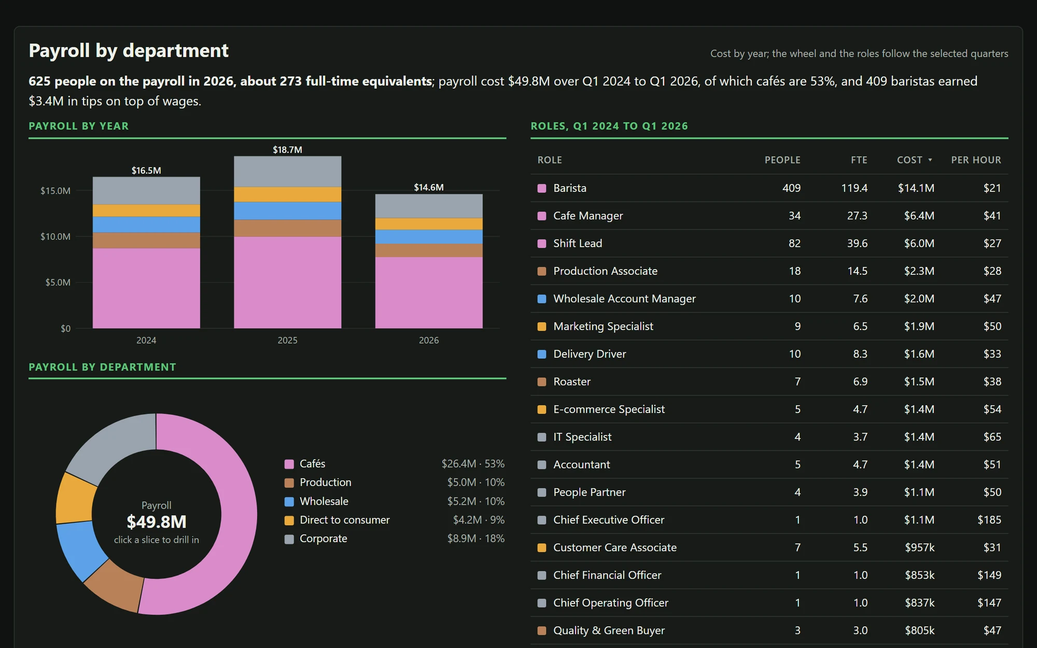Select the blue Wholesale donut slice
1037x648 pixels.
(x=80, y=550)
